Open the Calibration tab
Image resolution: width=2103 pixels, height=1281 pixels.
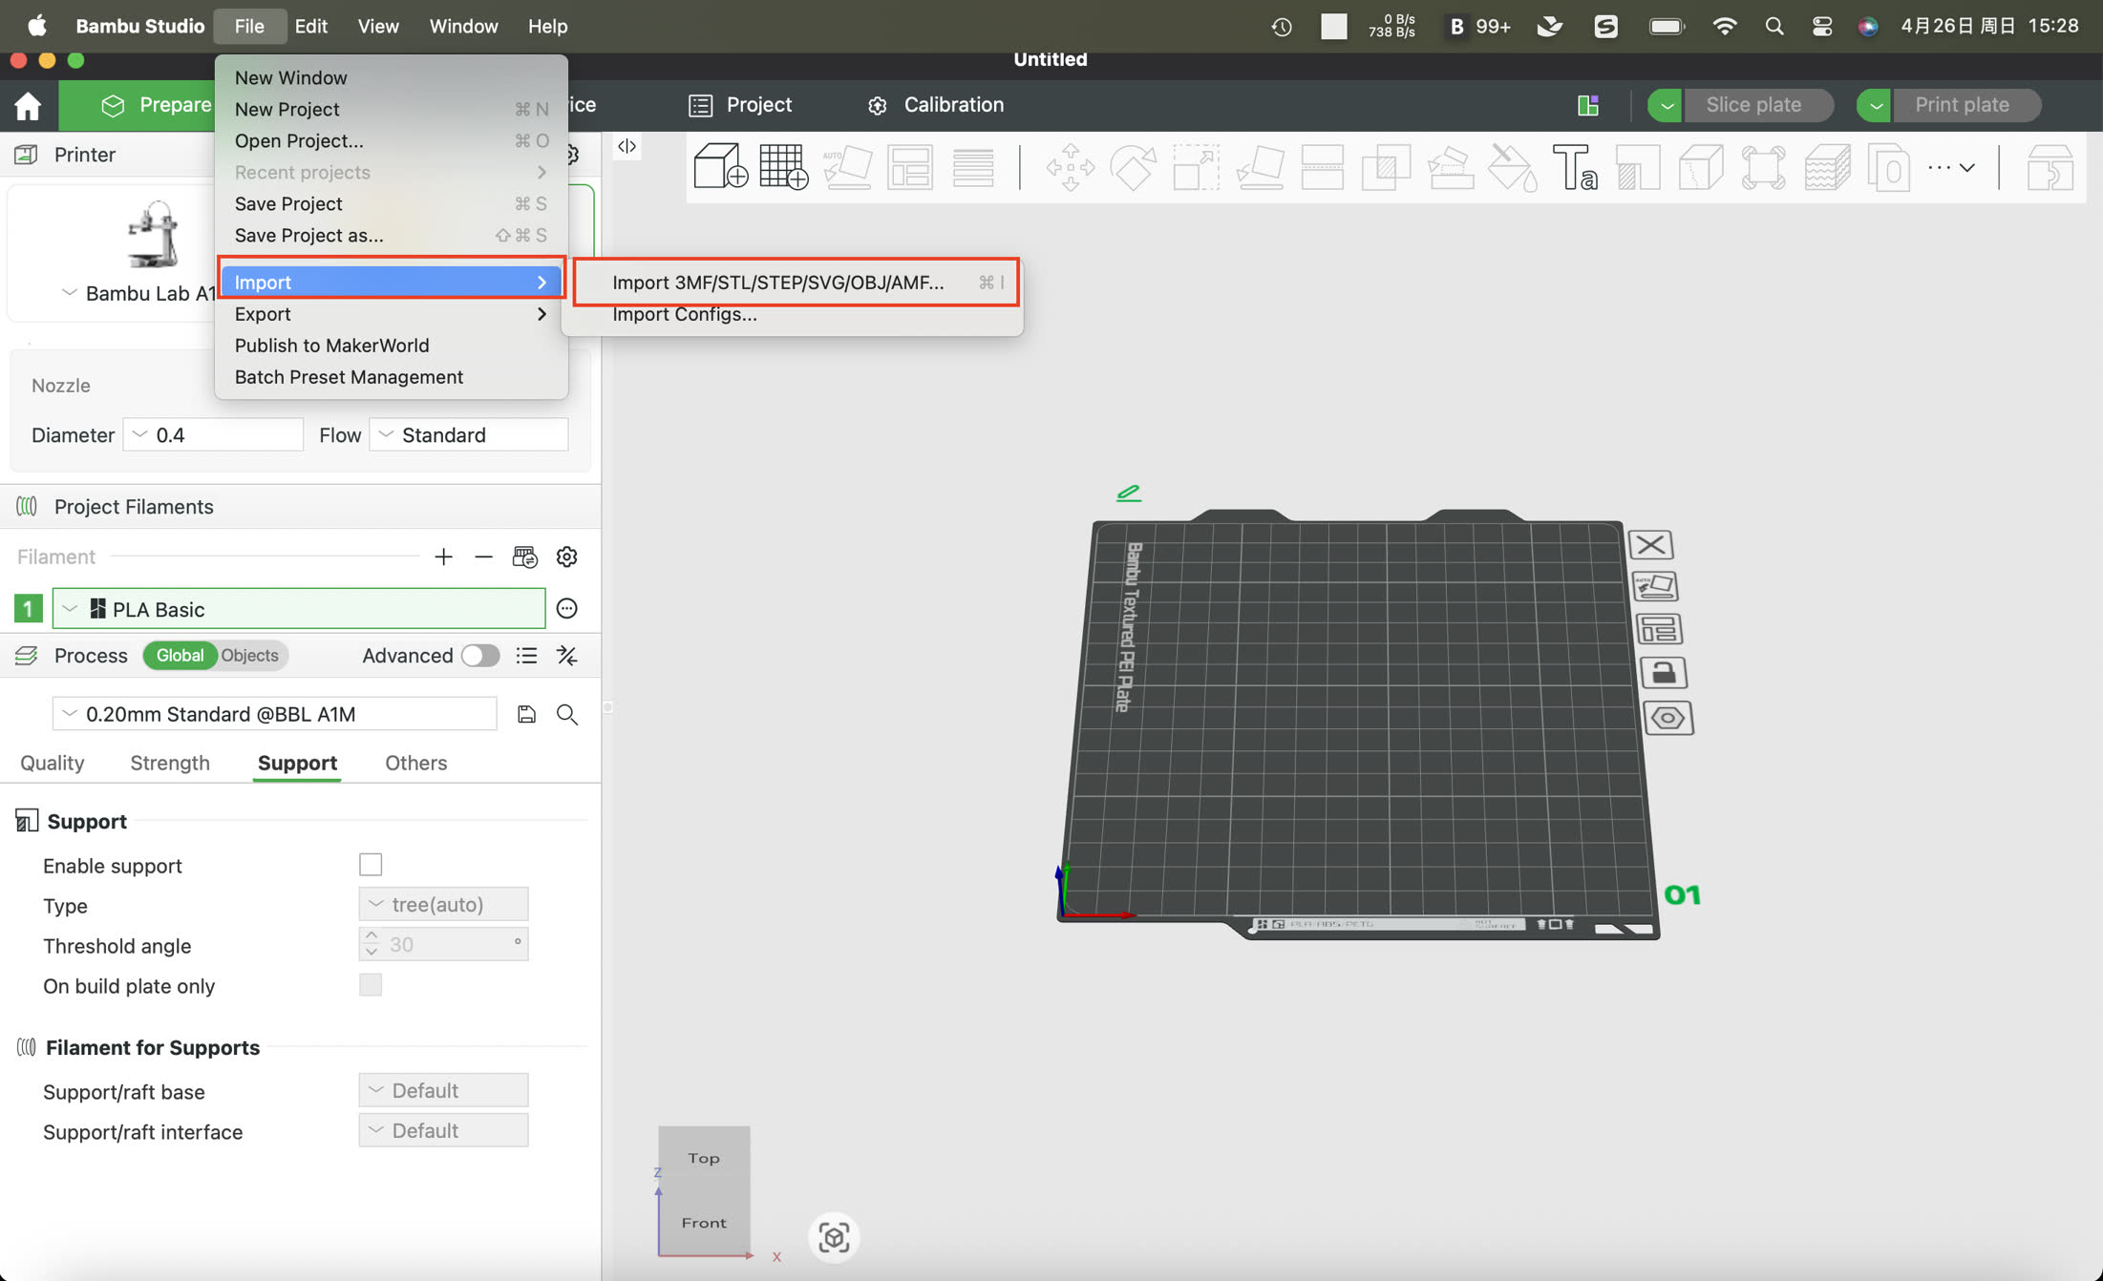pyautogui.click(x=936, y=105)
